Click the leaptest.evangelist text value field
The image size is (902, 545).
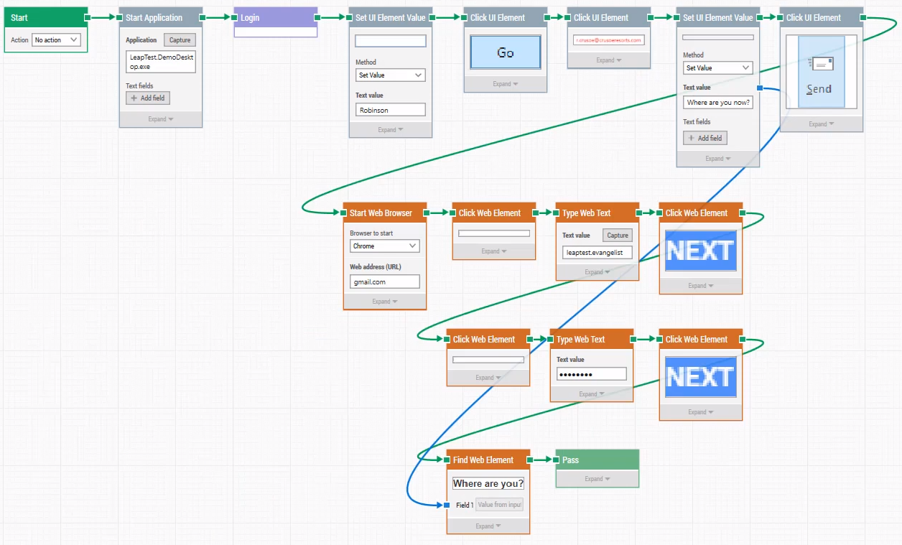[598, 252]
